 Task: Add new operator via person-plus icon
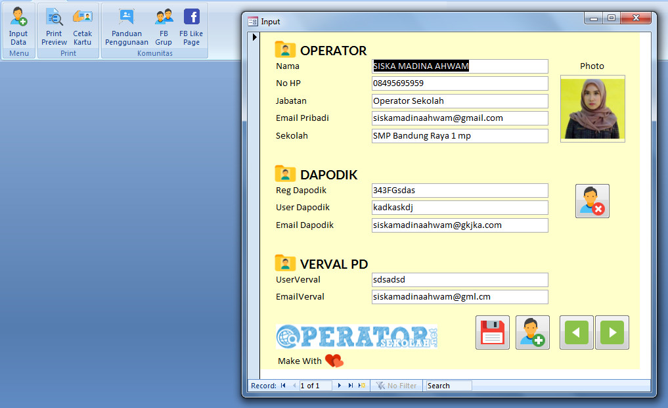point(532,332)
